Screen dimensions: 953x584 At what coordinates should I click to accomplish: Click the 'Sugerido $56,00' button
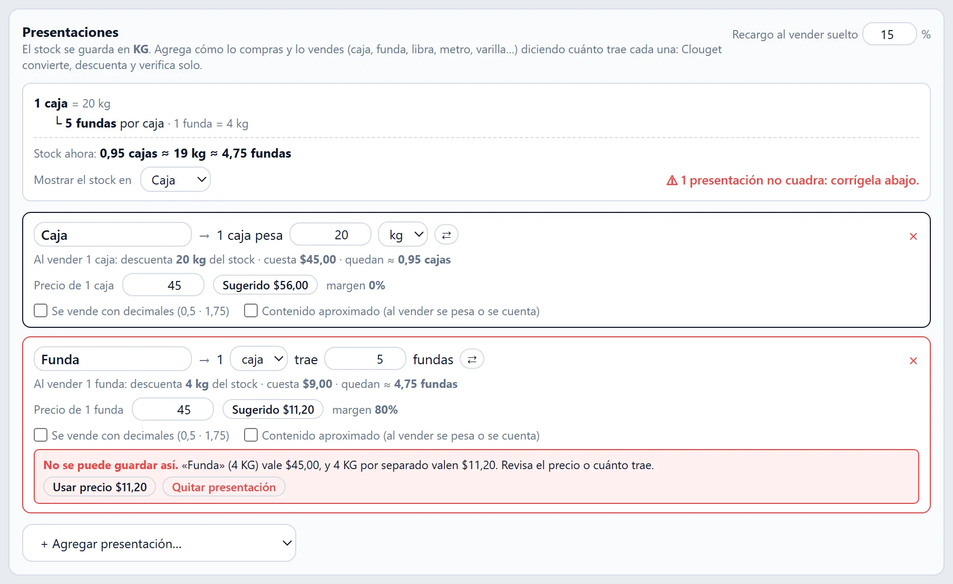click(x=265, y=285)
